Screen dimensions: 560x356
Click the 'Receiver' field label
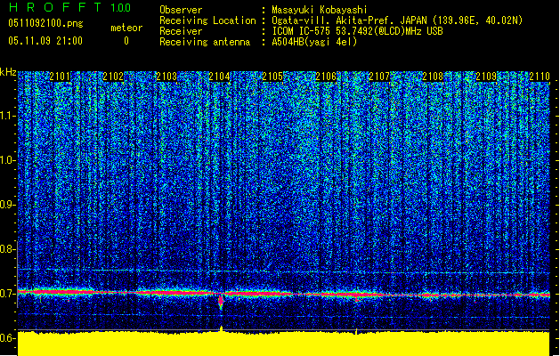coord(181,31)
